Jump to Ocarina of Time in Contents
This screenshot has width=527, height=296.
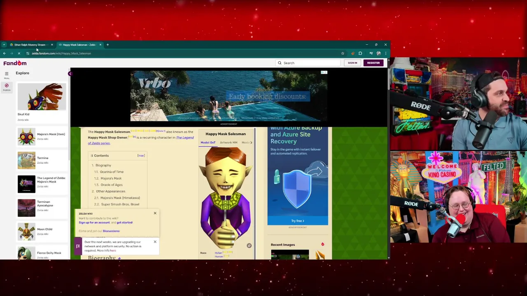tap(112, 172)
